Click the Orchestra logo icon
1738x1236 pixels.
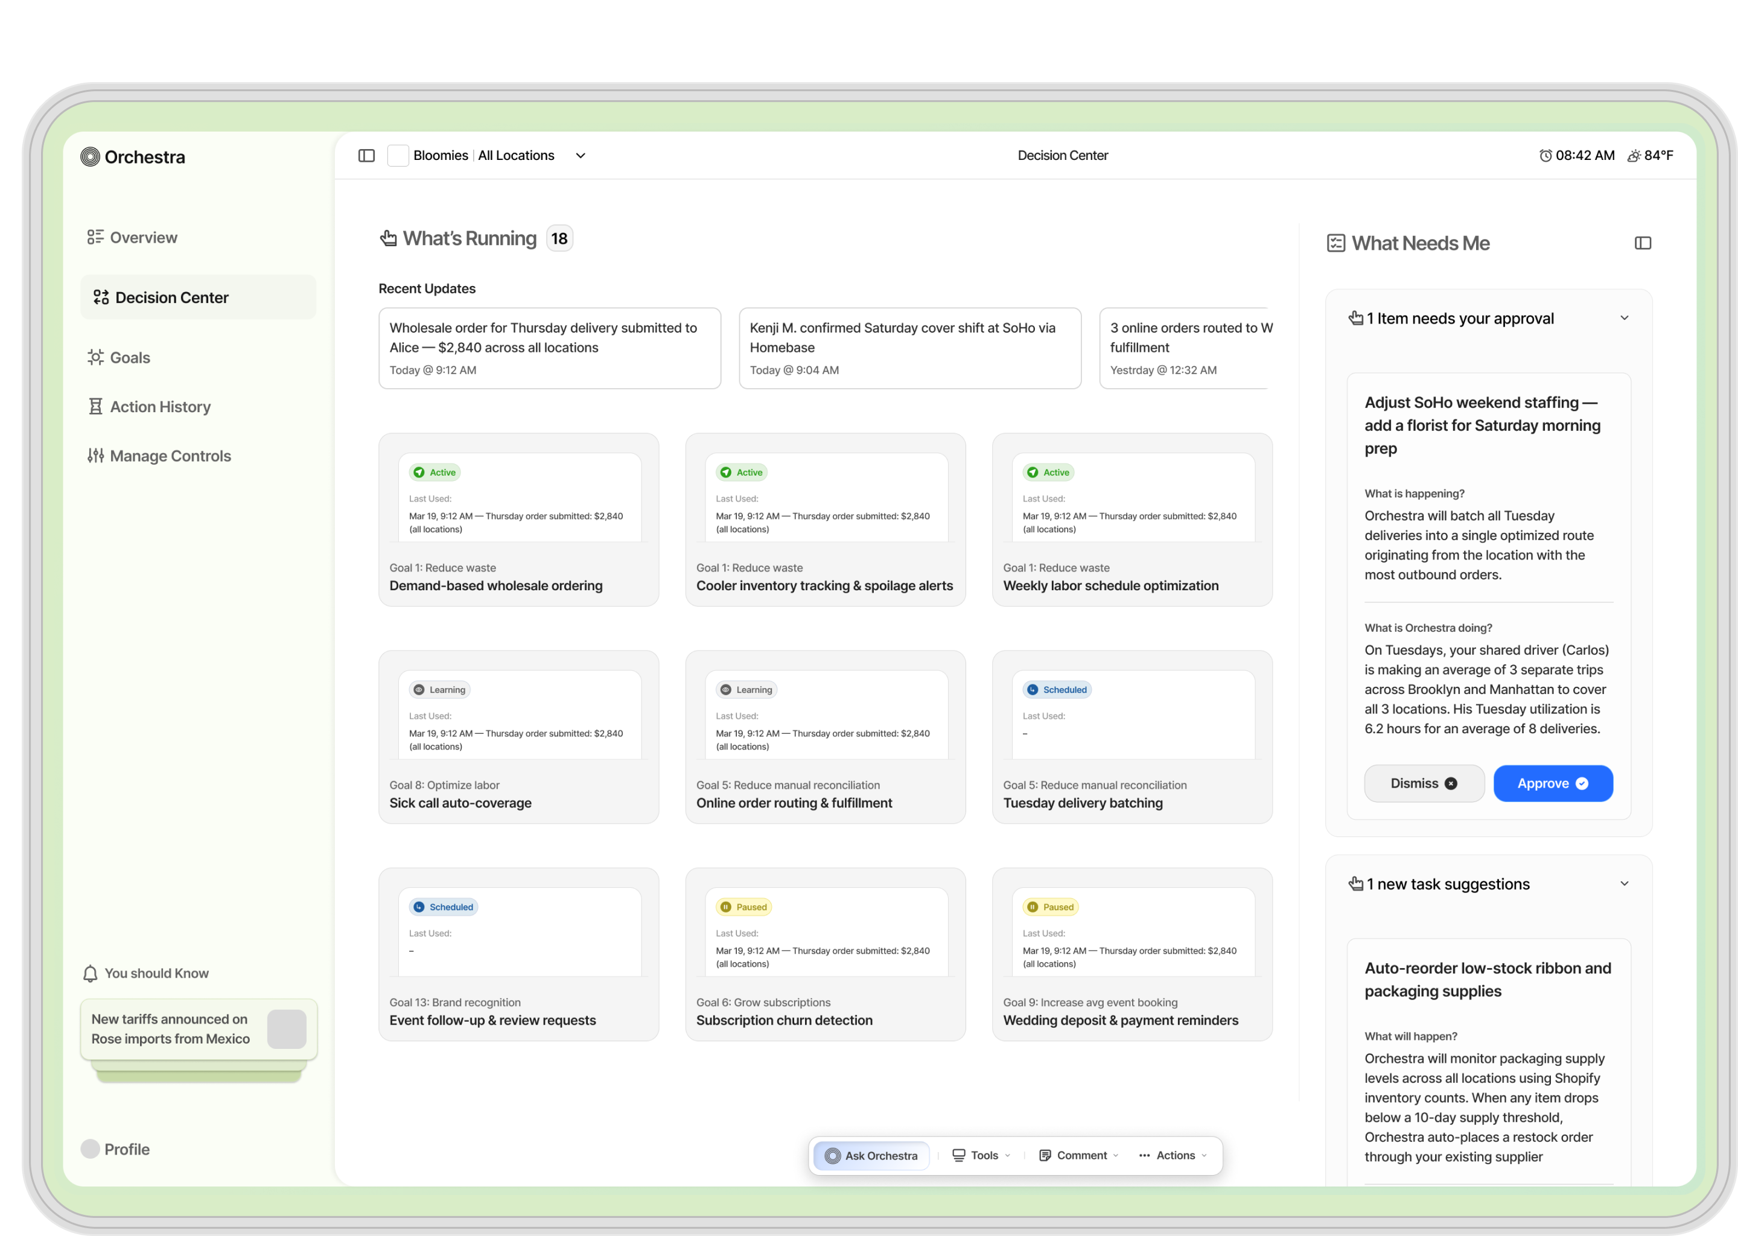[90, 157]
